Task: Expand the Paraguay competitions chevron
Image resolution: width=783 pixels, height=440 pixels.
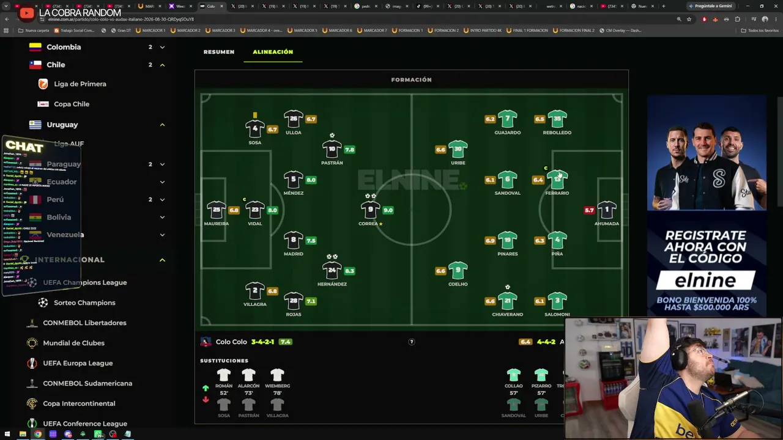Action: (162, 164)
